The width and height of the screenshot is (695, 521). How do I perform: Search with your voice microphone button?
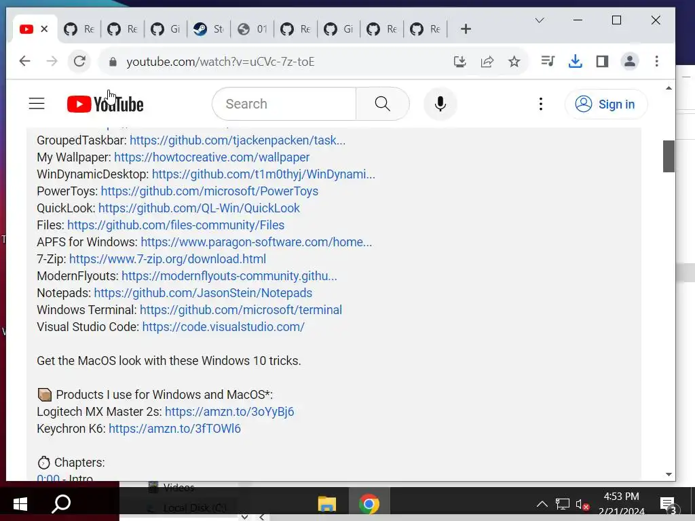point(440,104)
